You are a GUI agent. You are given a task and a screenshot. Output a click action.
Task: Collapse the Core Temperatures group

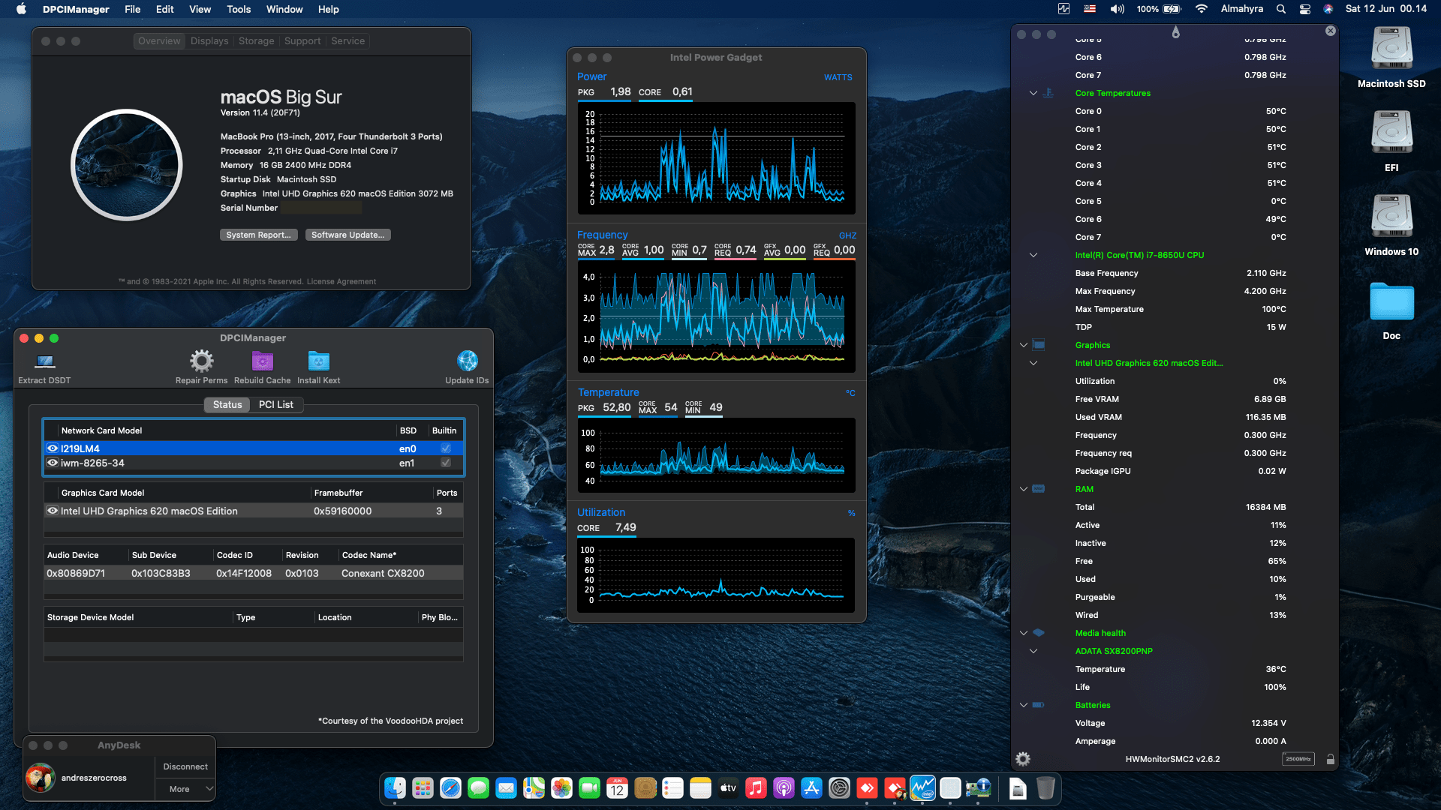coord(1033,93)
